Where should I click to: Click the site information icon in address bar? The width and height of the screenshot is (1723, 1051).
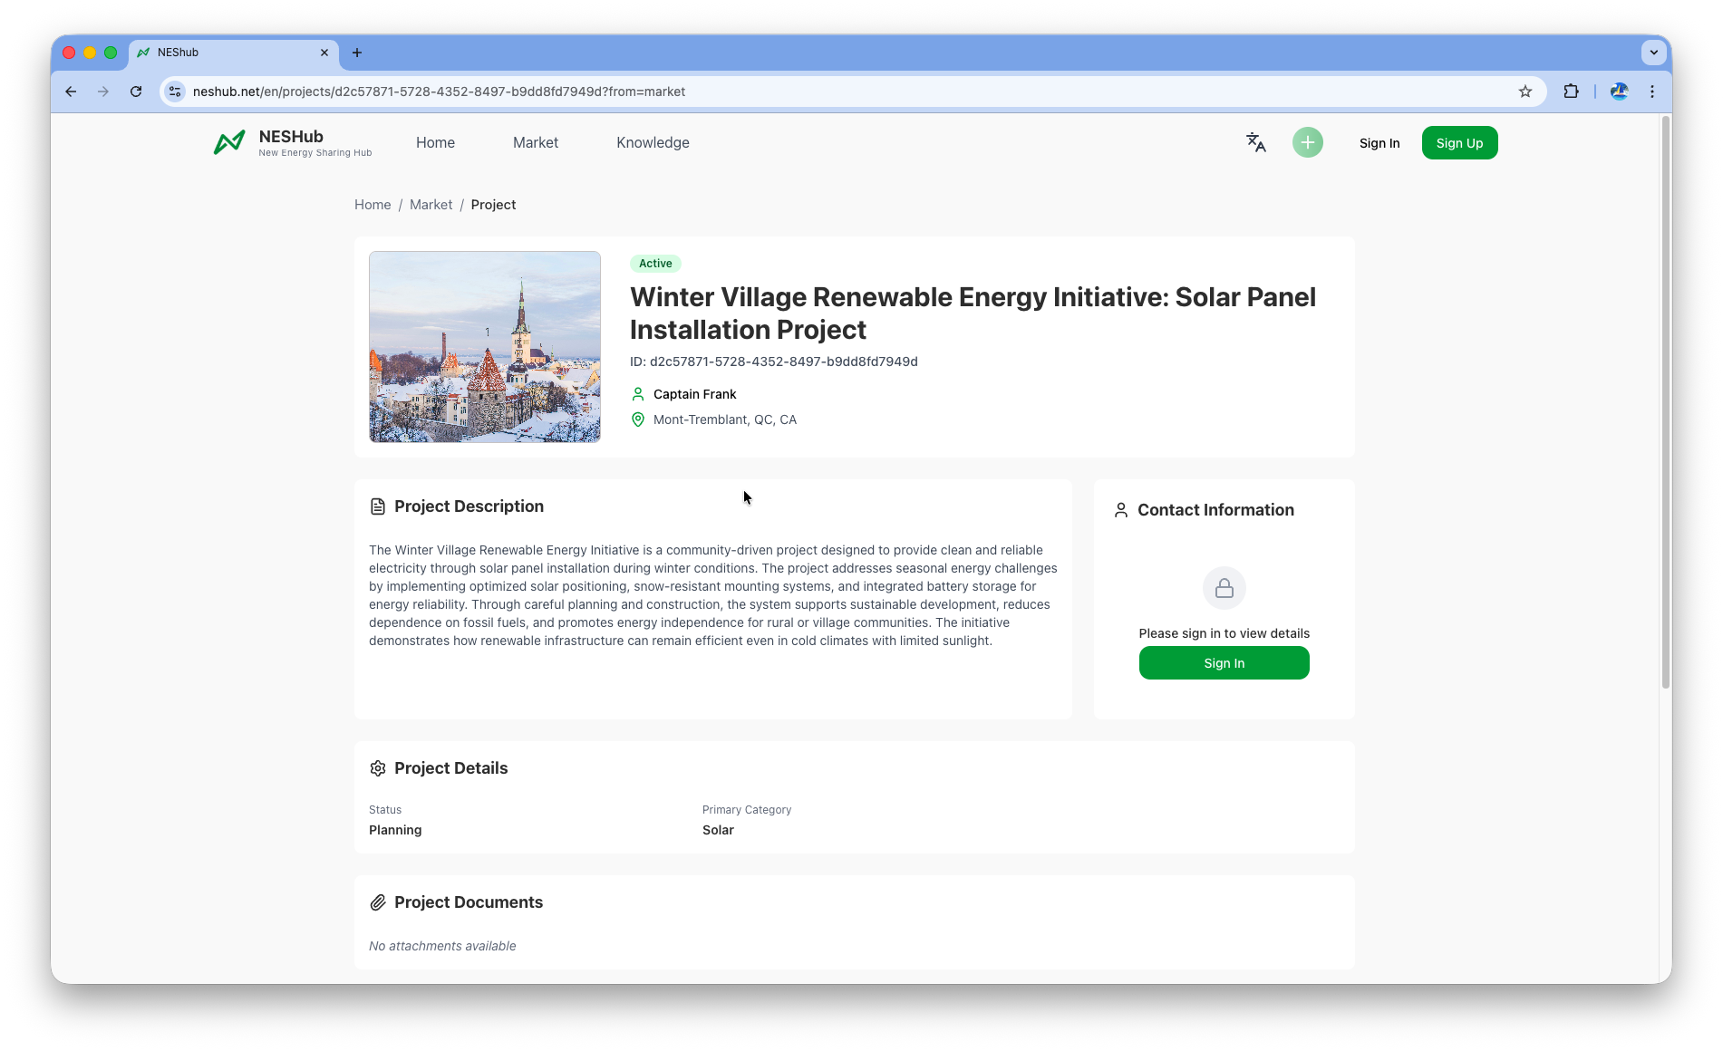tap(176, 92)
